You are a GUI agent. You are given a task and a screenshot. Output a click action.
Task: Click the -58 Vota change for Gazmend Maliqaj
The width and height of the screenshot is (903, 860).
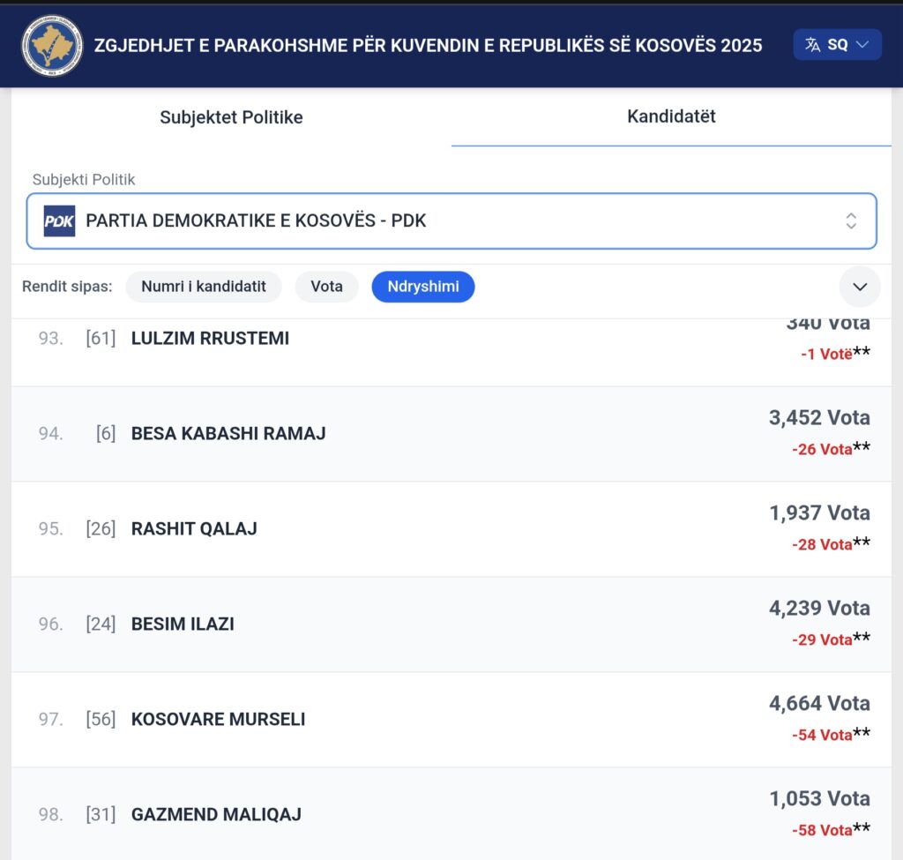(822, 830)
